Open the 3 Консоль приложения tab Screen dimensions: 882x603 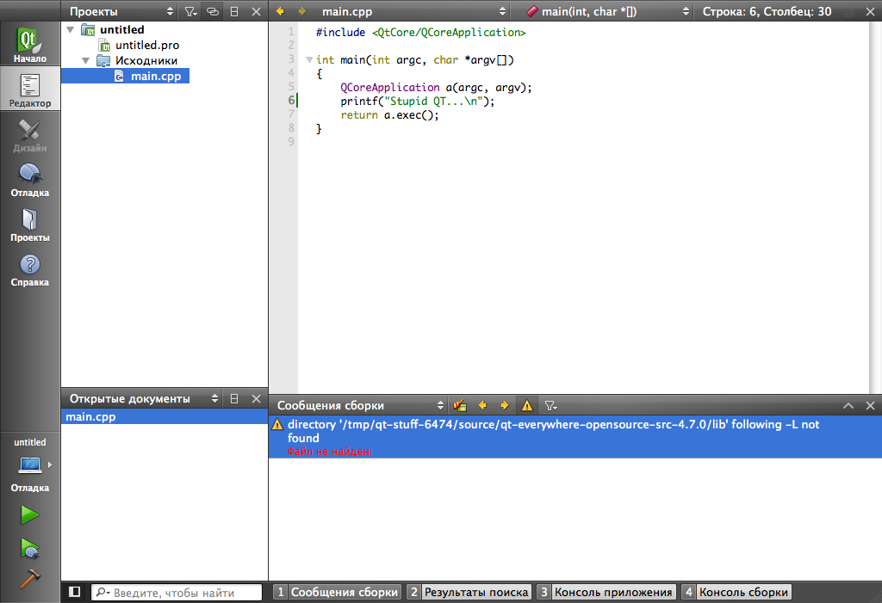[606, 593]
